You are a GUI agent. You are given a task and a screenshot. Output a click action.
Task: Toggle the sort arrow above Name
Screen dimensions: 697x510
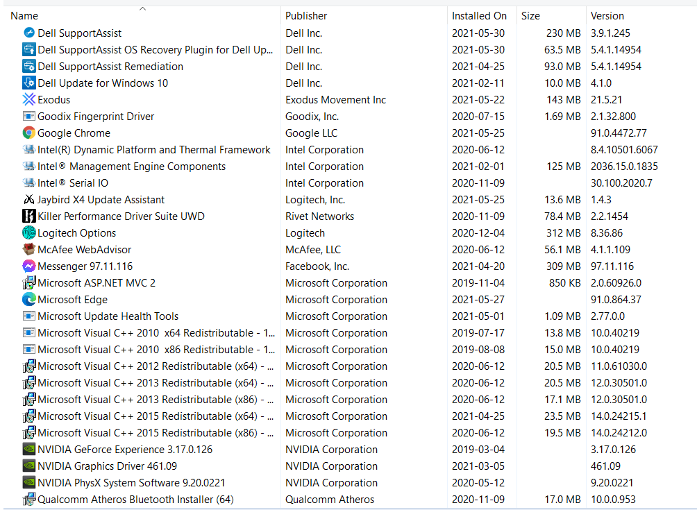point(142,8)
